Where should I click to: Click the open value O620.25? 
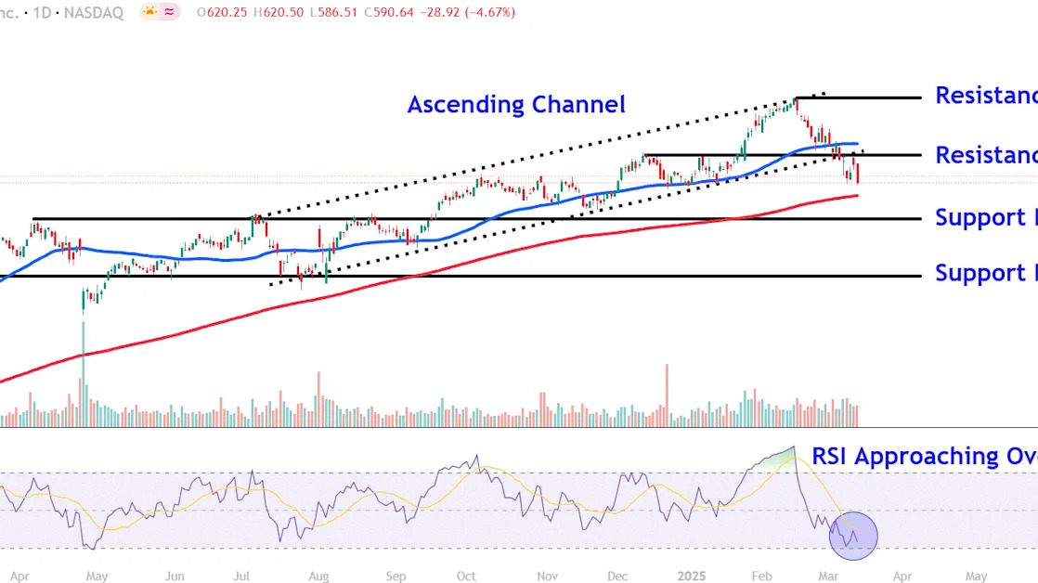coord(223,13)
